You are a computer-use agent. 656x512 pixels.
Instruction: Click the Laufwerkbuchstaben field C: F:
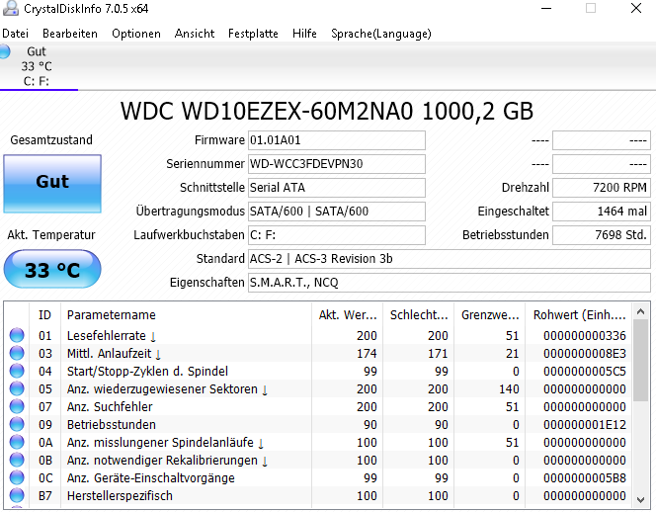point(337,235)
